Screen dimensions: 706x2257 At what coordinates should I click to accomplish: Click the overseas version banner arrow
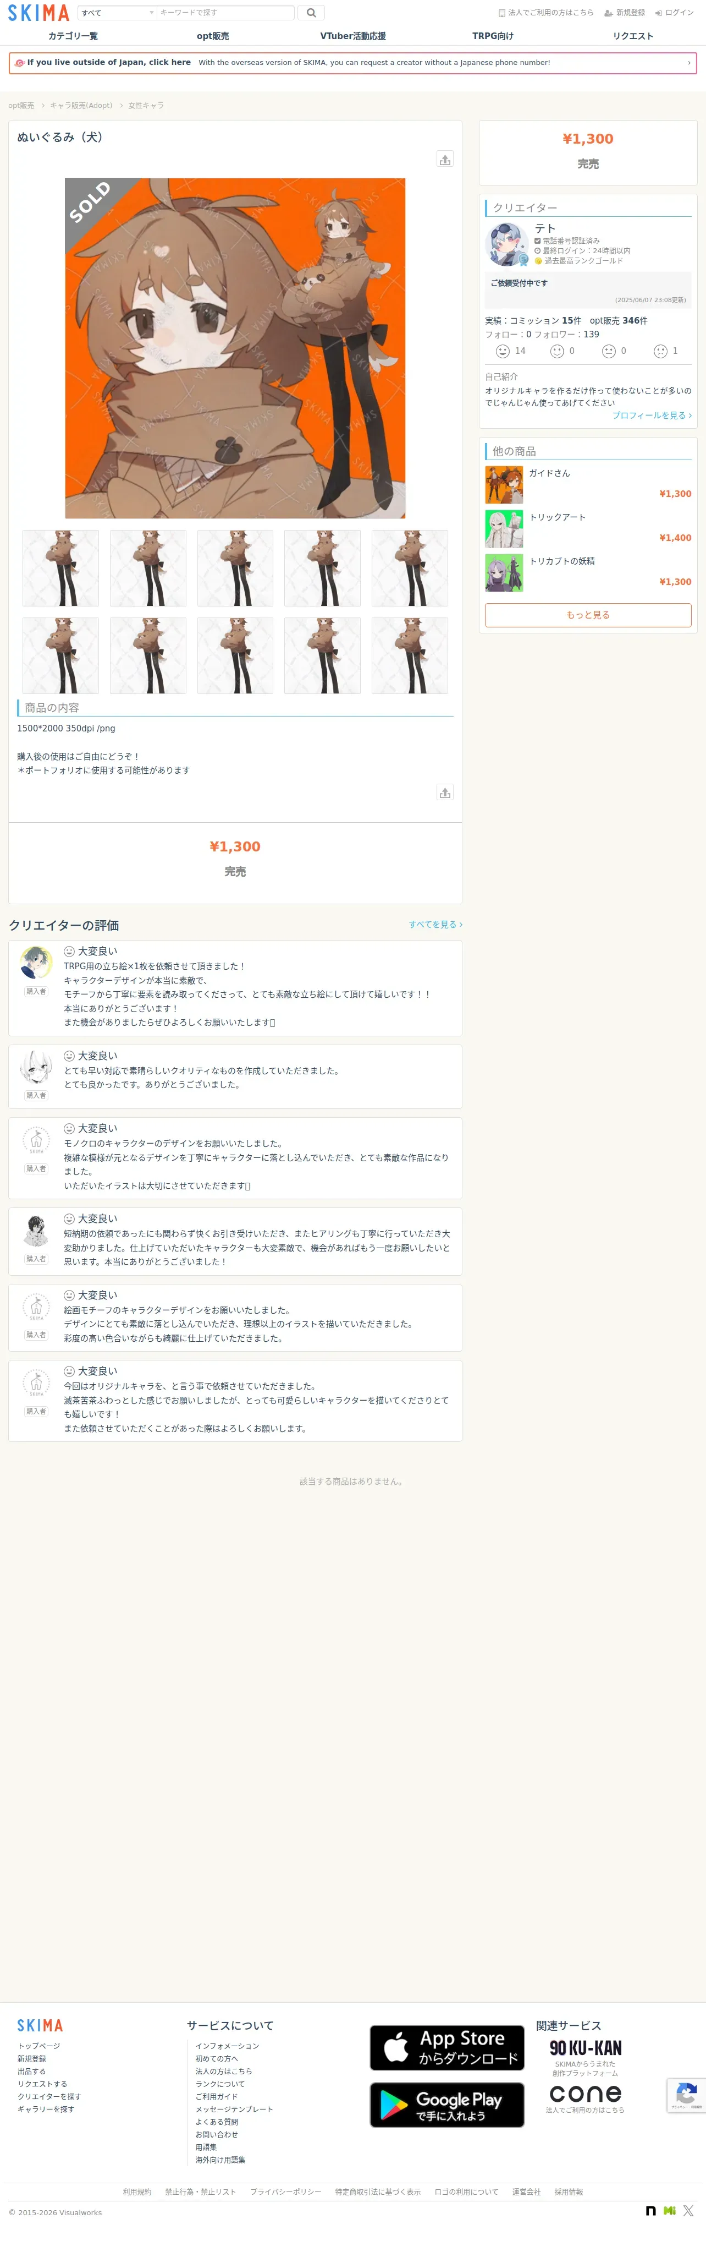(x=688, y=63)
